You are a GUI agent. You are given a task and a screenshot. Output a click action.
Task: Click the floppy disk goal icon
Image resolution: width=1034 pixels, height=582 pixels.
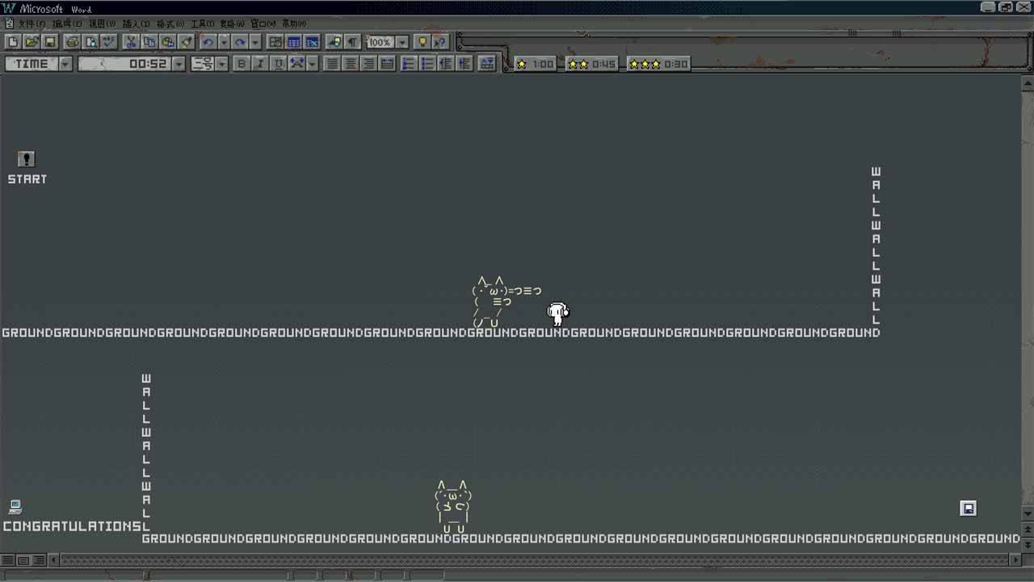click(x=969, y=508)
